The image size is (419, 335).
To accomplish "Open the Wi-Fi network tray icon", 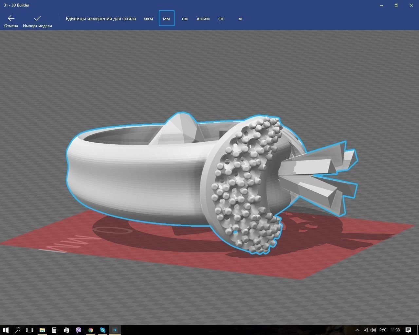I will [x=366, y=330].
